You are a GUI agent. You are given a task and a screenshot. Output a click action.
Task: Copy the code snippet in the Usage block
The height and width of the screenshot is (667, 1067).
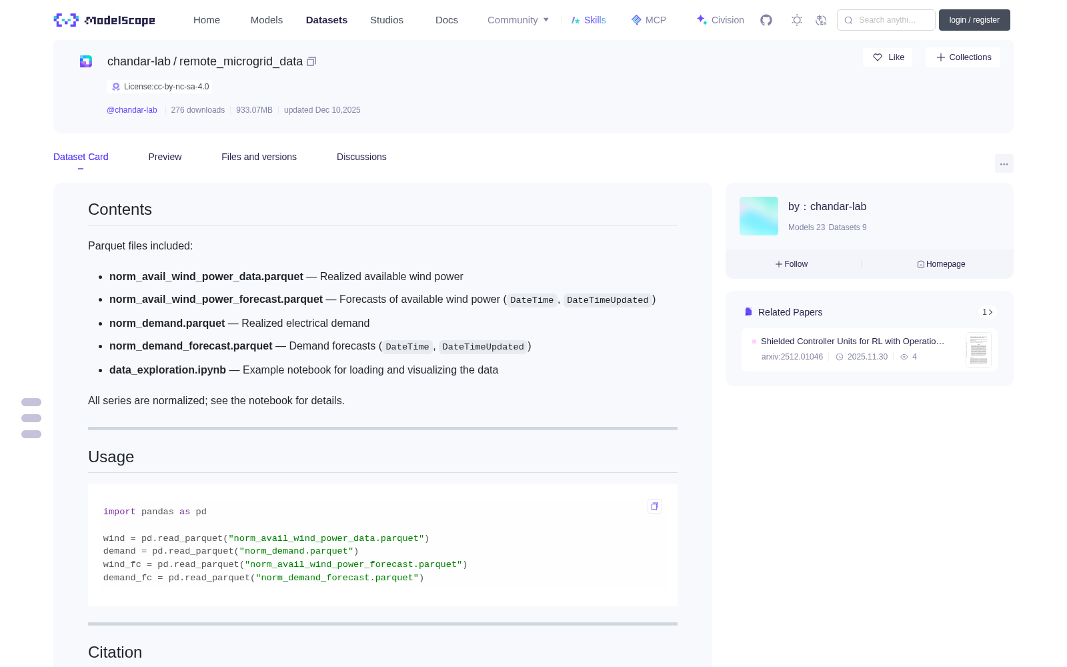click(655, 506)
